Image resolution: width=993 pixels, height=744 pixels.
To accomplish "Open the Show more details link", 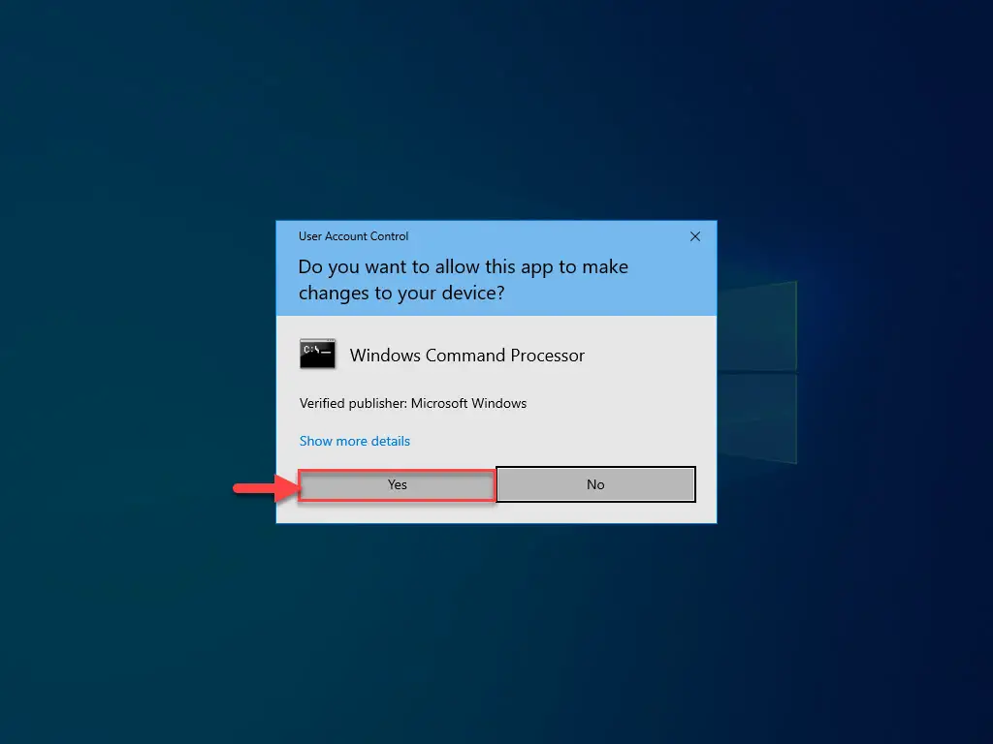I will point(355,441).
